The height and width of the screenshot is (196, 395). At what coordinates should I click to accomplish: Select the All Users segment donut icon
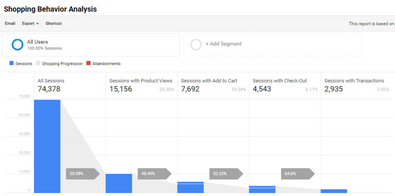tap(17, 45)
